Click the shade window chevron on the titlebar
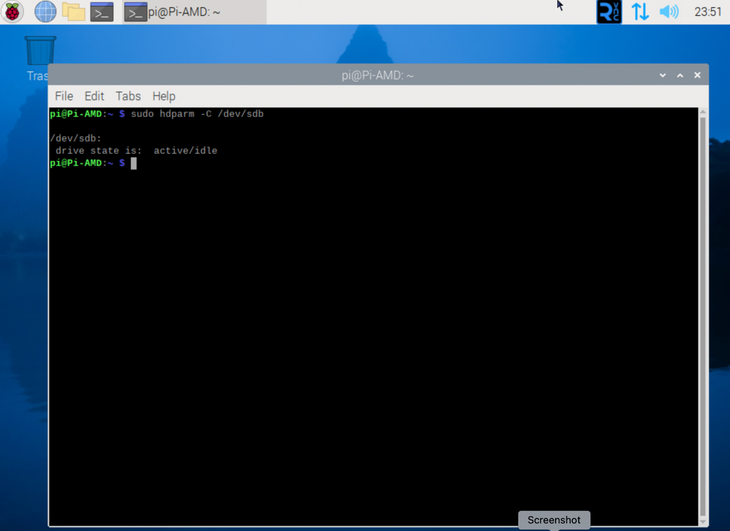This screenshot has height=531, width=730. pos(663,75)
